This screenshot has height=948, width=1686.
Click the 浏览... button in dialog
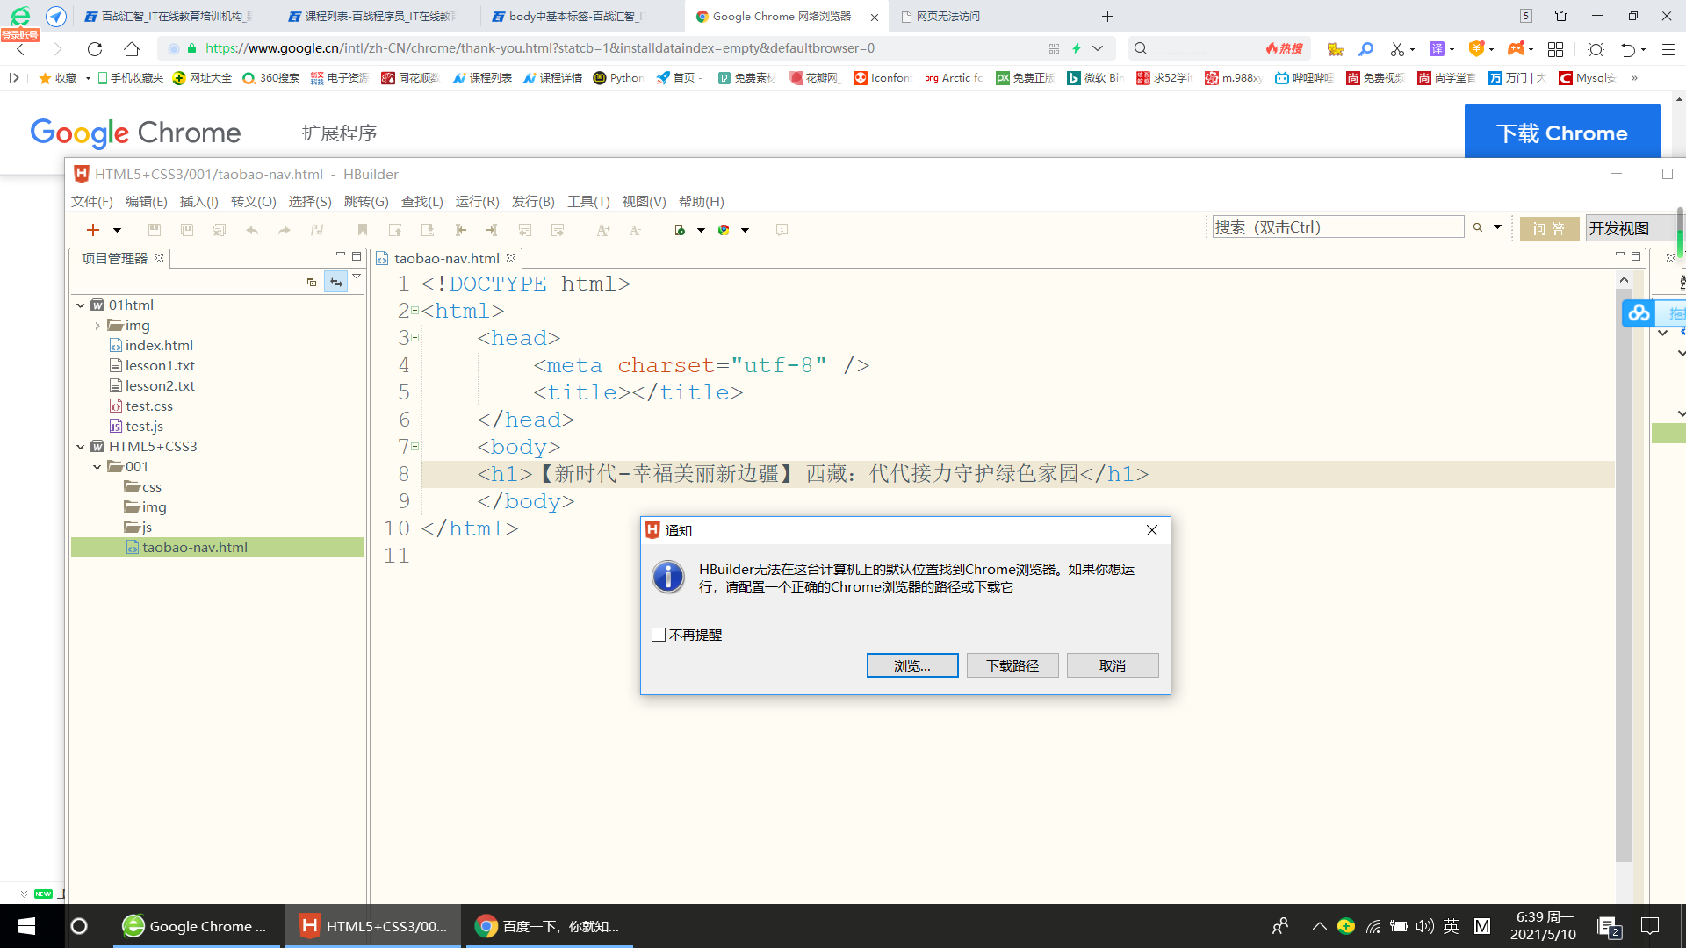[912, 665]
